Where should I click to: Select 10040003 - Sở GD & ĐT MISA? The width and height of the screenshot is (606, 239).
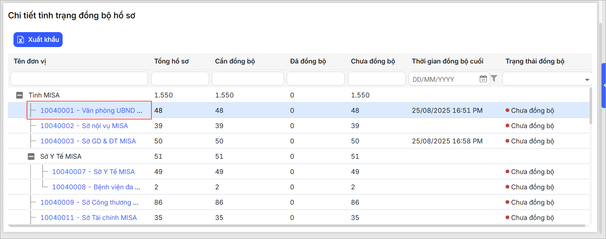88,141
